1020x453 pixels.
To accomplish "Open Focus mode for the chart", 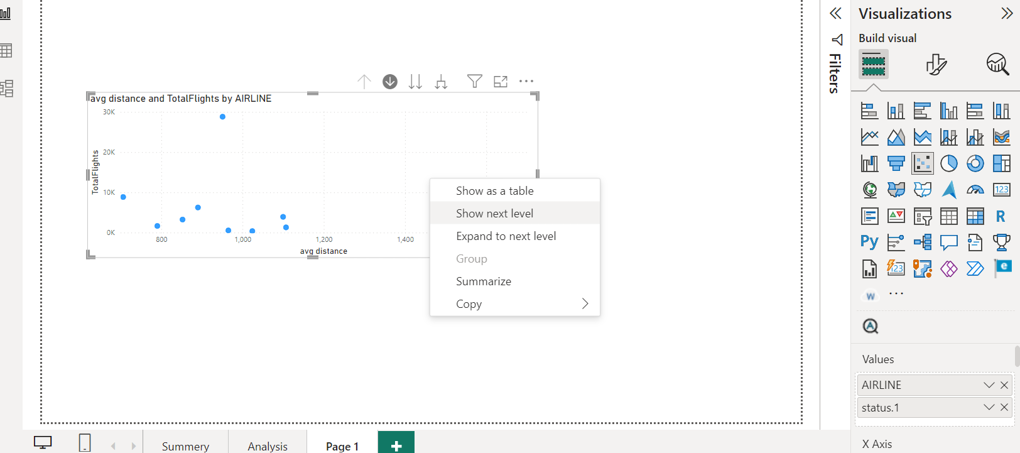I will click(501, 81).
